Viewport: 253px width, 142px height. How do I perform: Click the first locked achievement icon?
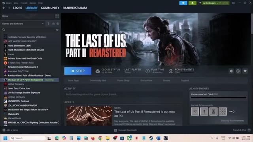pyautogui.click(x=195, y=111)
